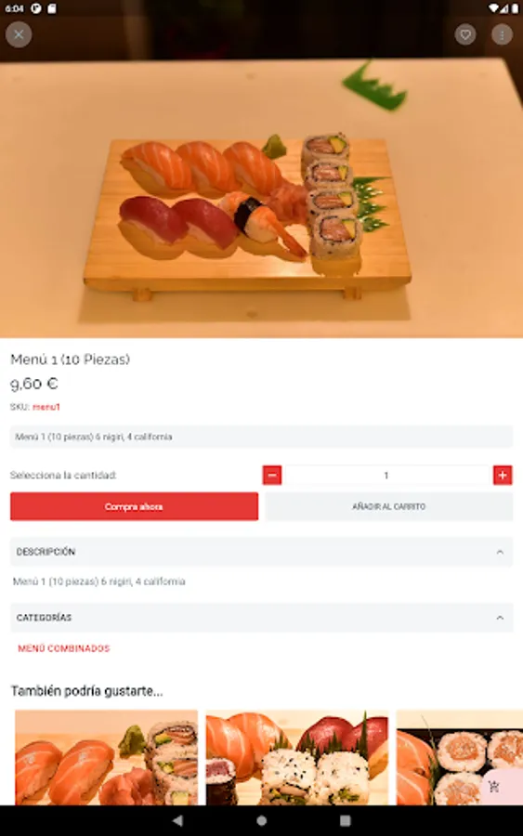523x836 pixels.
Task: Tap the Android recent apps square
Action: (x=346, y=820)
